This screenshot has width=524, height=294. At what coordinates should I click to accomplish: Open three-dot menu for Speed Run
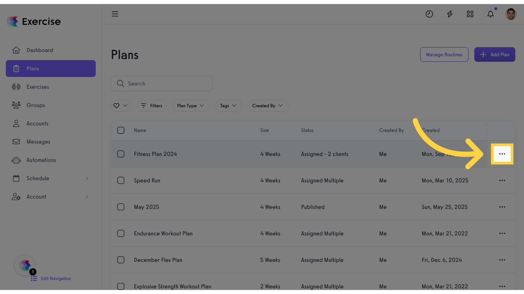pyautogui.click(x=502, y=180)
